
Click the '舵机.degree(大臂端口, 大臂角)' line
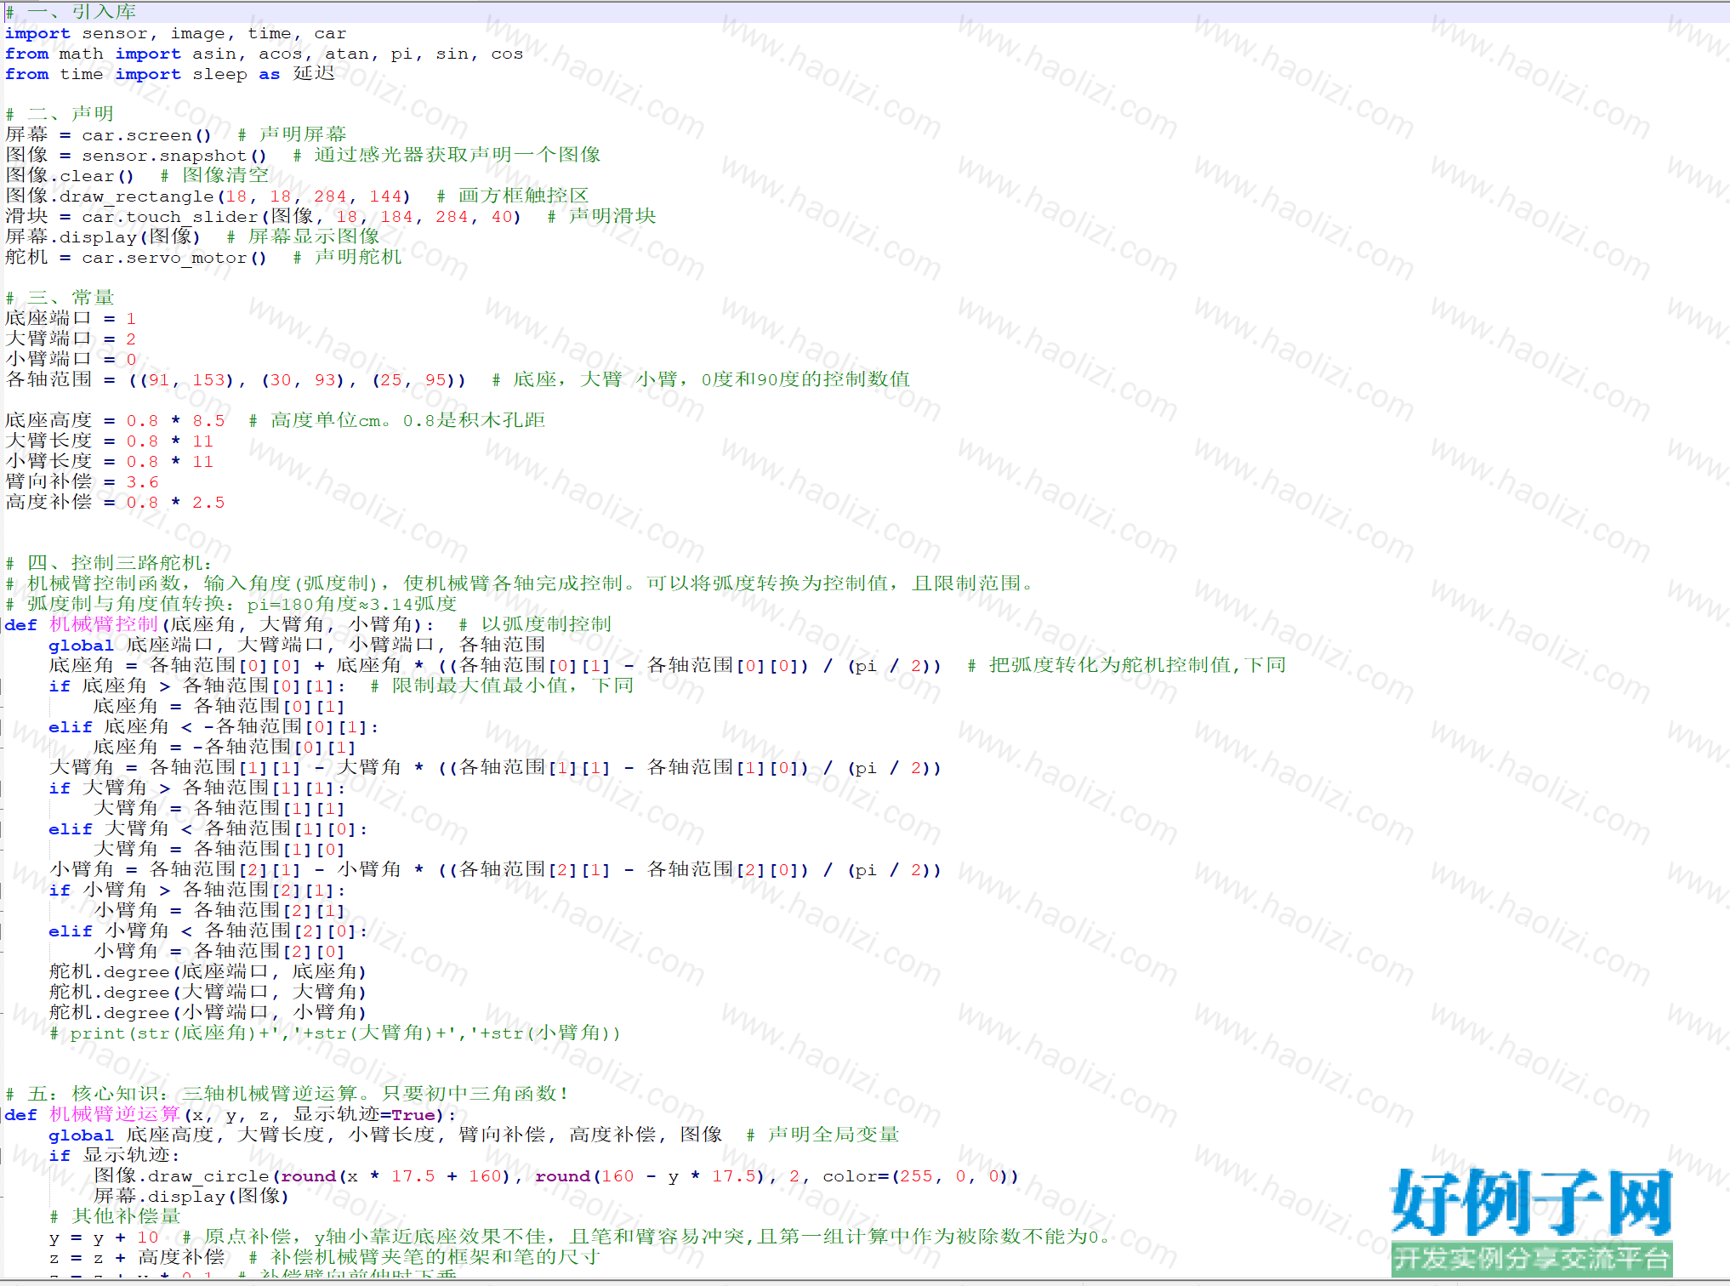click(x=208, y=992)
